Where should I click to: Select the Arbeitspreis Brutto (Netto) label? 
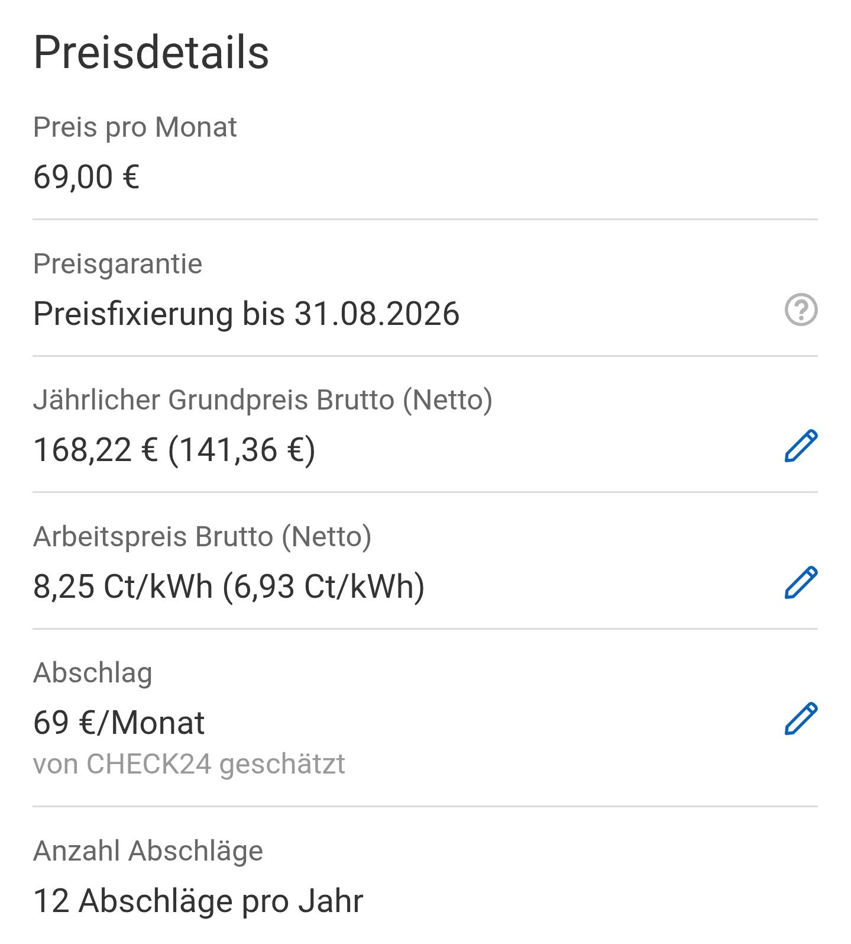pyautogui.click(x=202, y=537)
